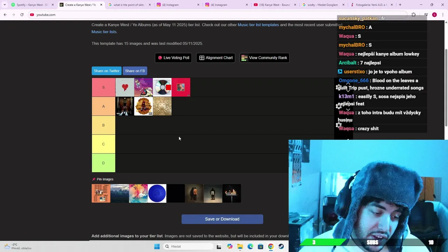Screen dimensions: 448x252
Task: Open Steam from the taskbar
Action: pos(281,246)
